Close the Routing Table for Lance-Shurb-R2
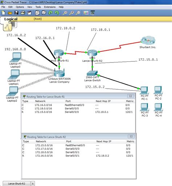172x186 pixels. pyautogui.click(x=131, y=136)
